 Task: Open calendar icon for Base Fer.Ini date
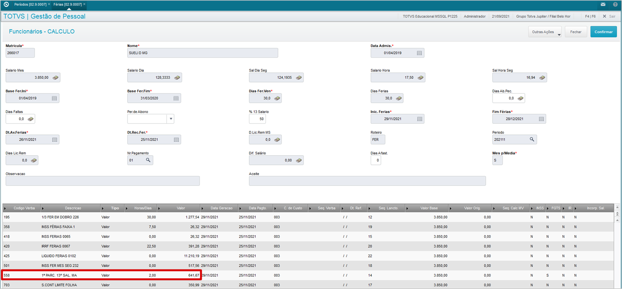point(54,98)
